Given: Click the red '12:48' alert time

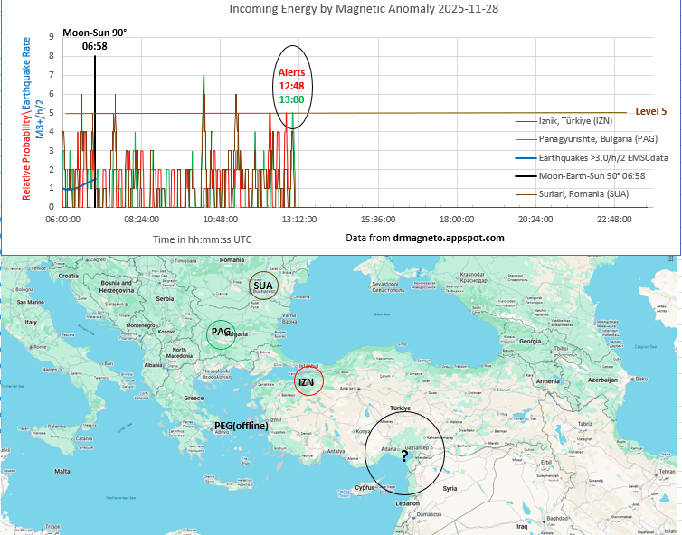Looking at the screenshot, I should [x=291, y=86].
